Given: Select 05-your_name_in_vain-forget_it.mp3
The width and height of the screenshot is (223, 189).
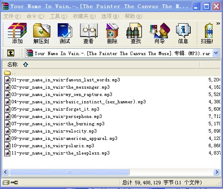Looking at the screenshot, I should coord(55,109).
